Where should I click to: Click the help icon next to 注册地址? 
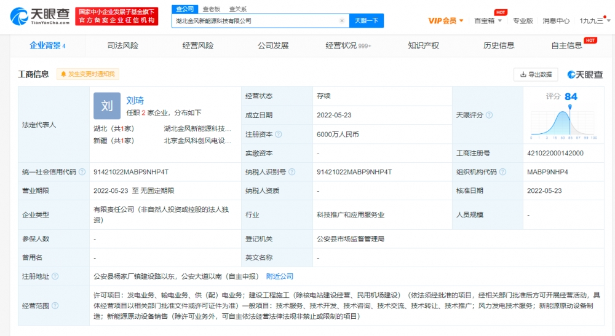click(55, 276)
